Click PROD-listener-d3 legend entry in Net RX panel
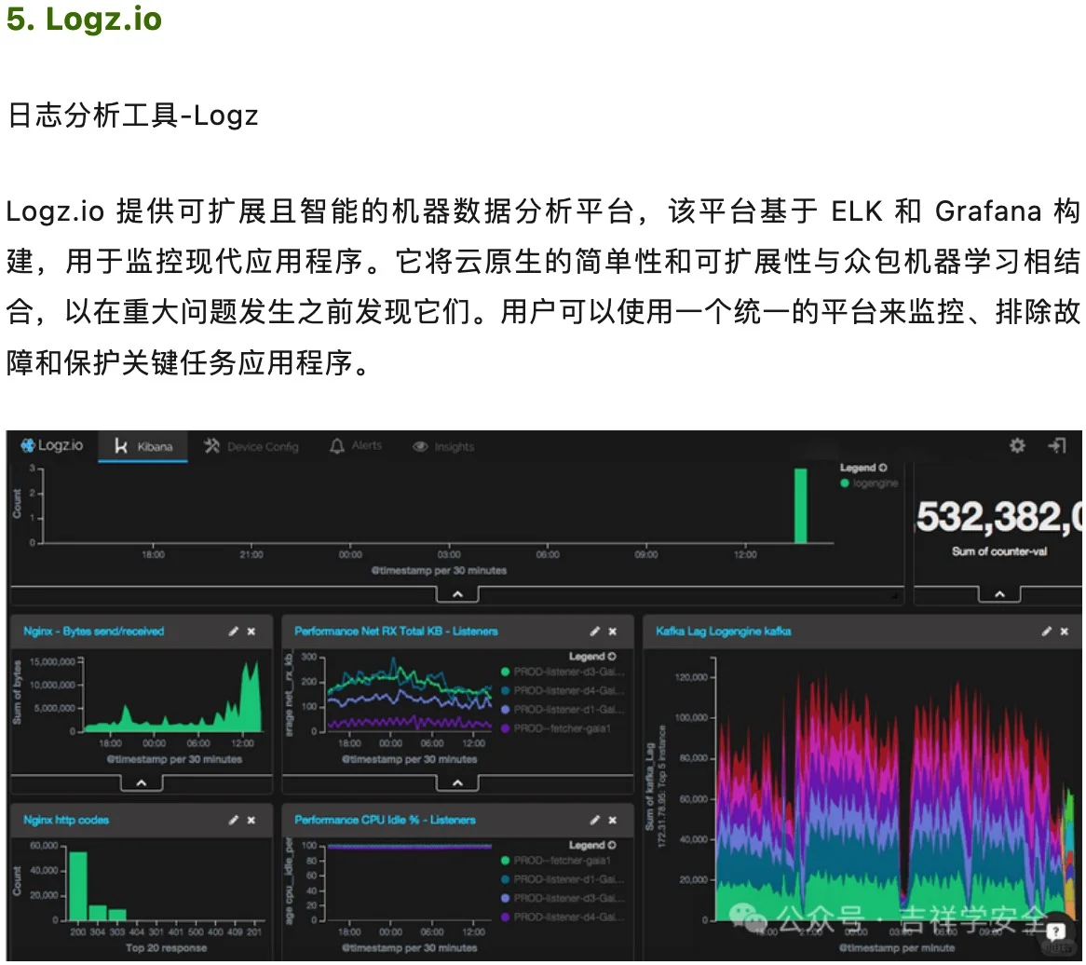 pyautogui.click(x=563, y=672)
